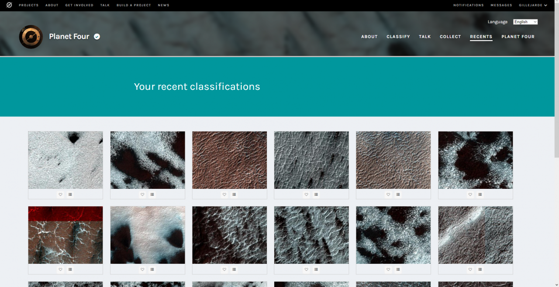Favorite the dark brown image with white ridges
This screenshot has height=287, width=559.
click(224, 270)
